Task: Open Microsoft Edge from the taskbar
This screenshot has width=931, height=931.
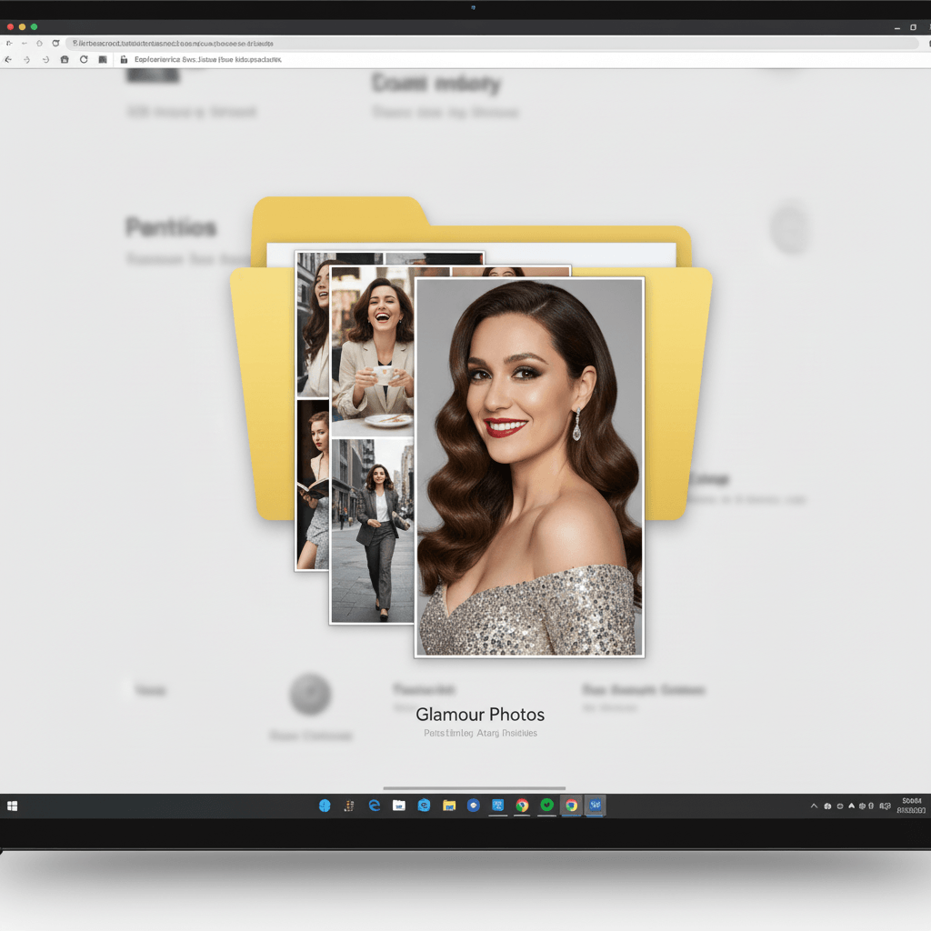Action: 374,806
